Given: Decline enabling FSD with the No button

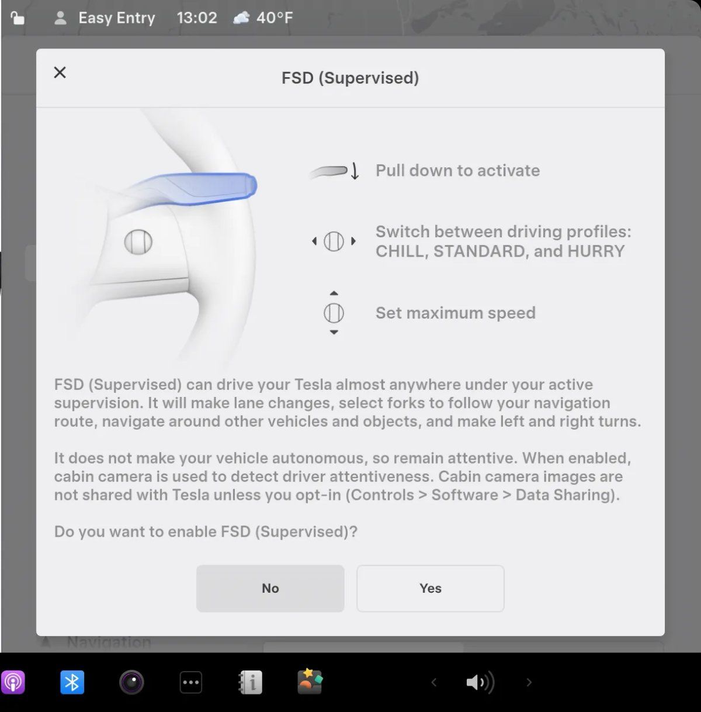Looking at the screenshot, I should click(270, 588).
